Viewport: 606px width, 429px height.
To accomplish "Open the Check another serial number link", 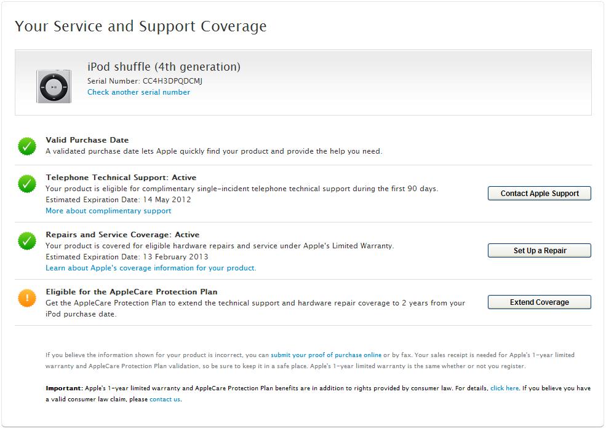I will tap(138, 92).
